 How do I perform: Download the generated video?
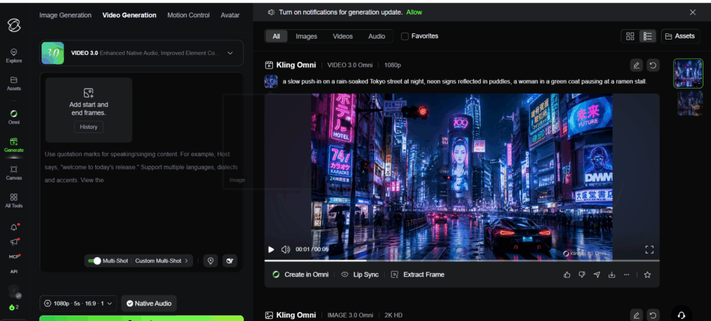click(x=612, y=275)
